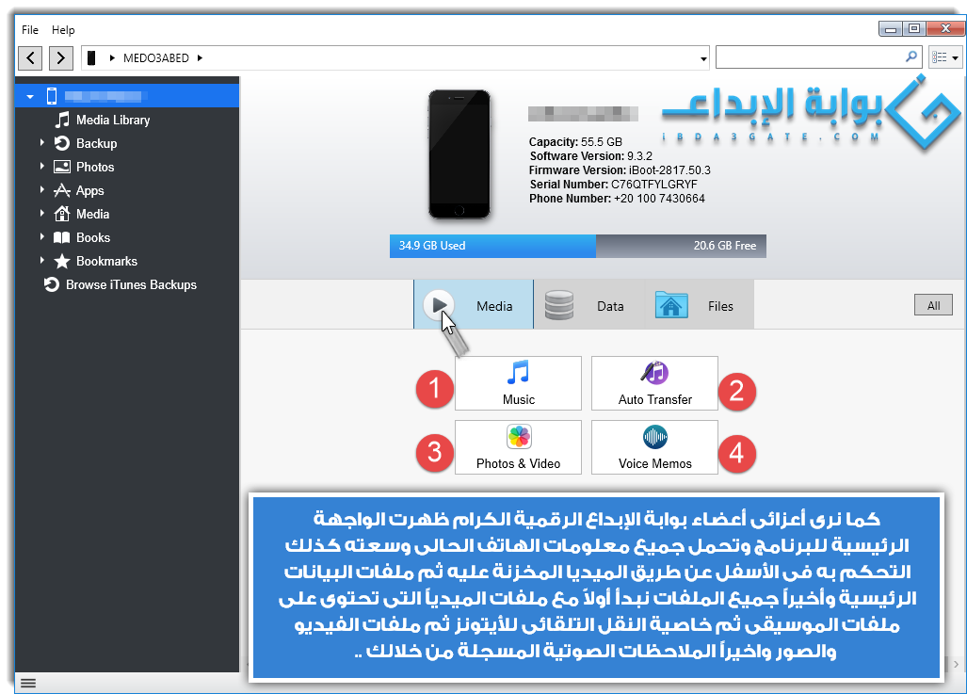Click the search magnifier icon
The height and width of the screenshot is (694, 967).
click(911, 56)
